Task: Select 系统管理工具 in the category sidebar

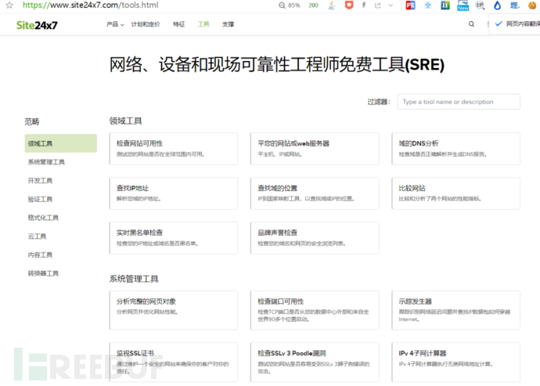Action: (x=46, y=162)
